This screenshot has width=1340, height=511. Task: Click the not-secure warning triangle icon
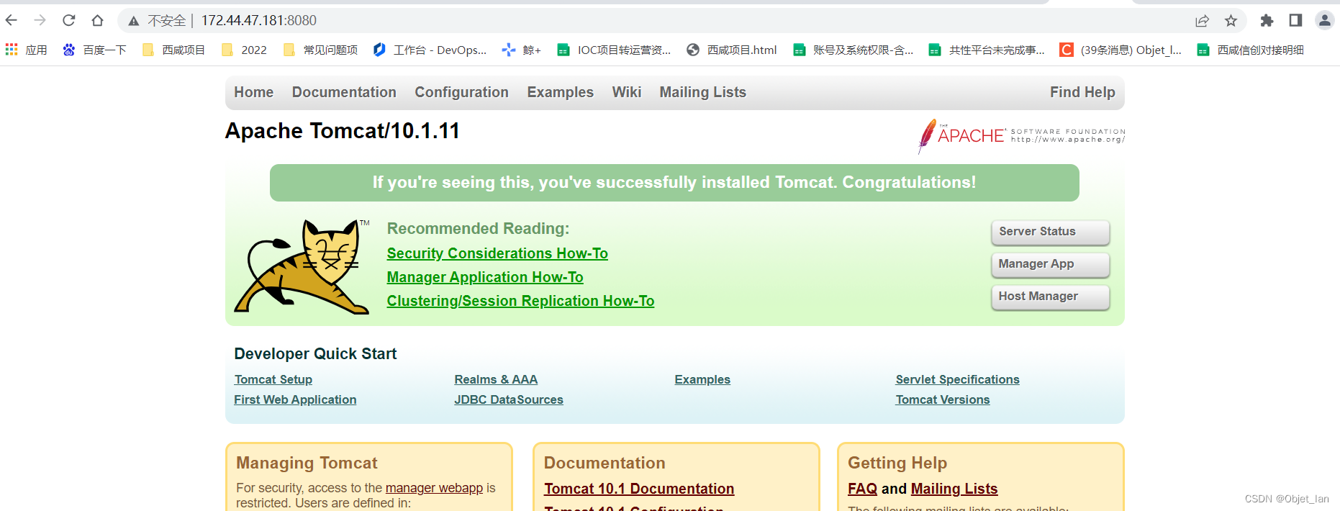(133, 21)
